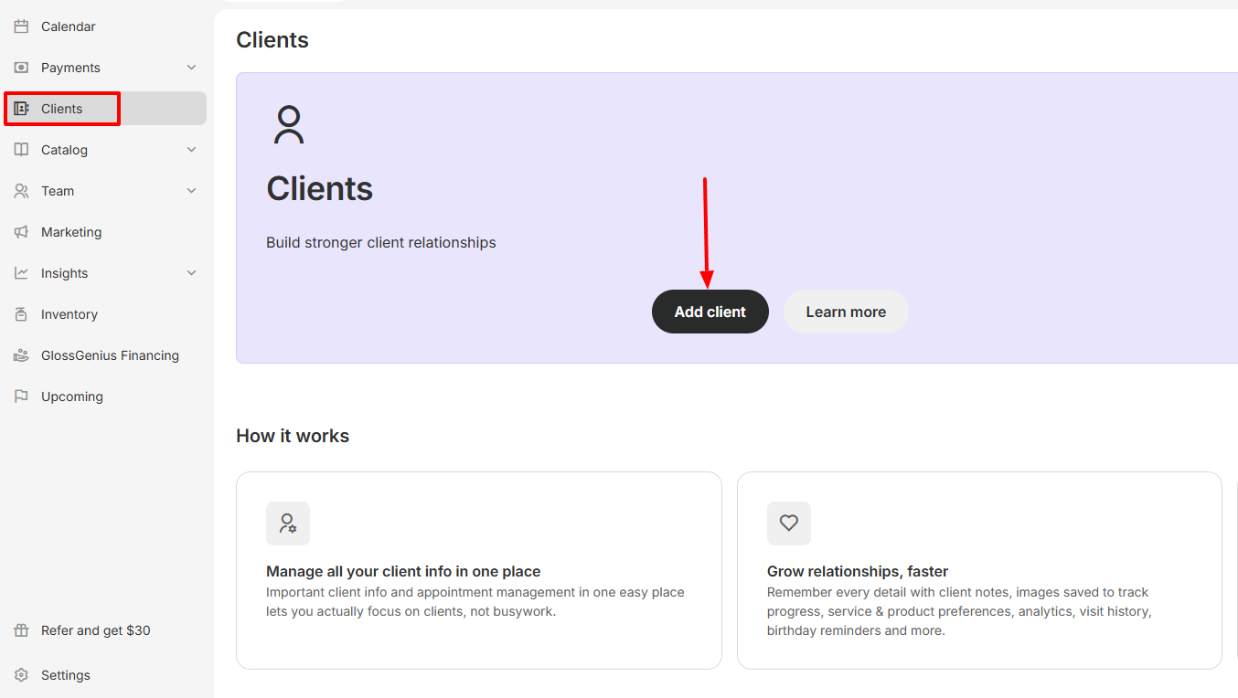This screenshot has height=698, width=1238.
Task: Click the Marketing megaphone icon
Action: pos(21,232)
